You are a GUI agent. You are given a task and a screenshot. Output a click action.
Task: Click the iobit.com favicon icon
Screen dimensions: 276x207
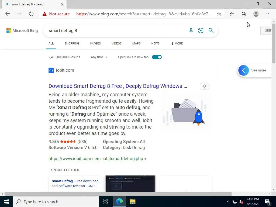coord(51,70)
